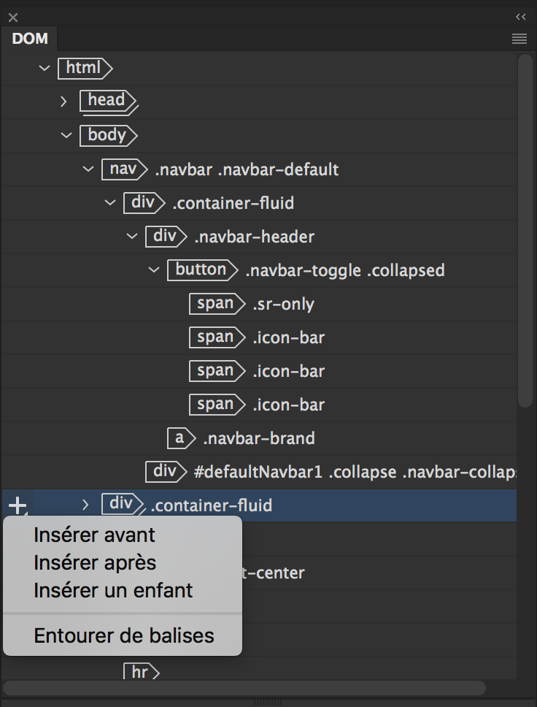Collapse the html node
The height and width of the screenshot is (707, 537).
click(45, 68)
